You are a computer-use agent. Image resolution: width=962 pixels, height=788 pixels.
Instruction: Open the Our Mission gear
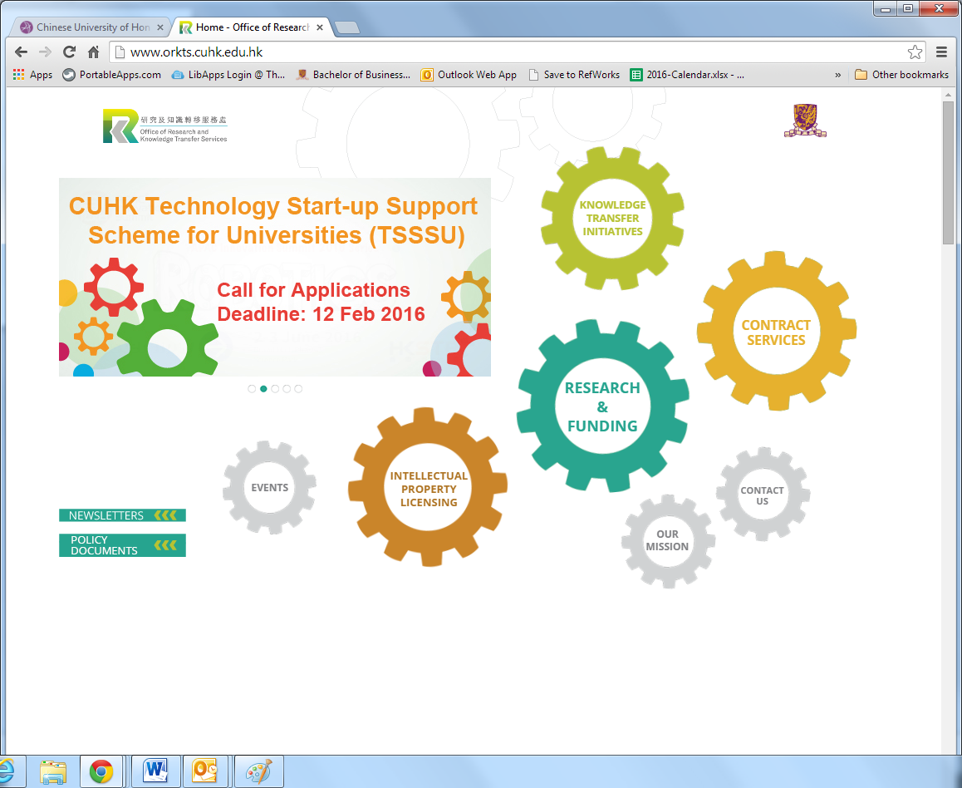tap(668, 540)
